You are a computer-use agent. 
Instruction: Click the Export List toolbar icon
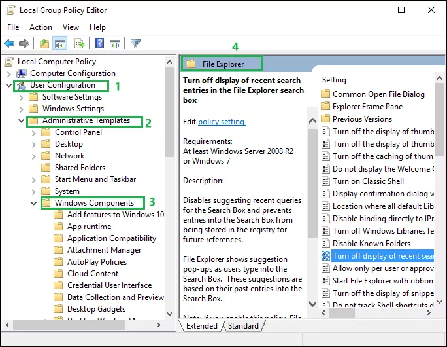click(x=80, y=44)
